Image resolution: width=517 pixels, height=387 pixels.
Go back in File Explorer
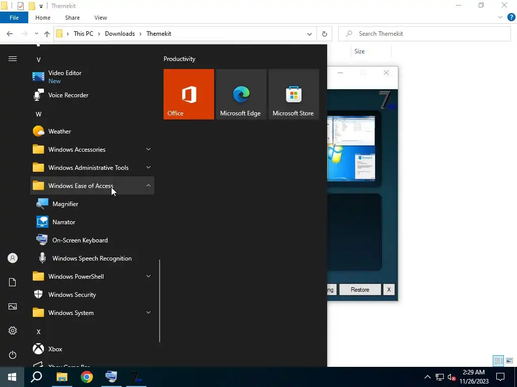10,34
